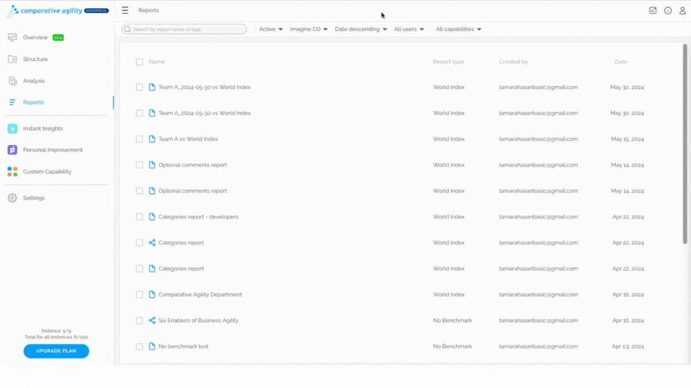Screen dimensions: 691x388
Task: Click share icon of Categories report row
Action: [x=152, y=243]
